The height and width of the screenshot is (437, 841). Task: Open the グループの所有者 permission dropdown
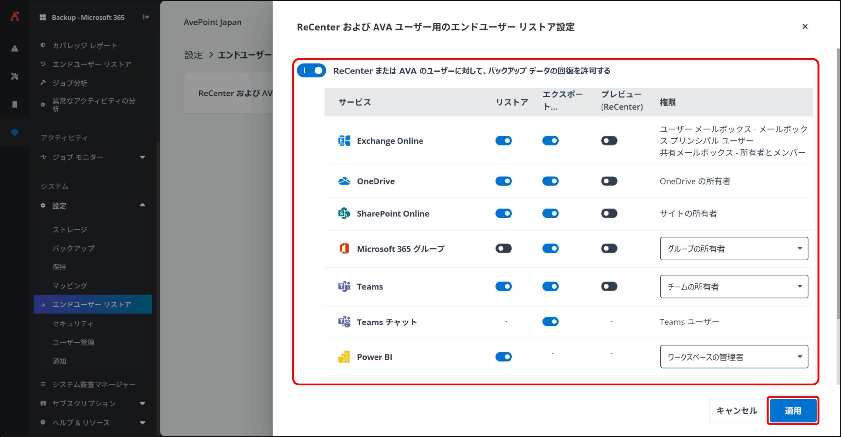click(x=734, y=249)
